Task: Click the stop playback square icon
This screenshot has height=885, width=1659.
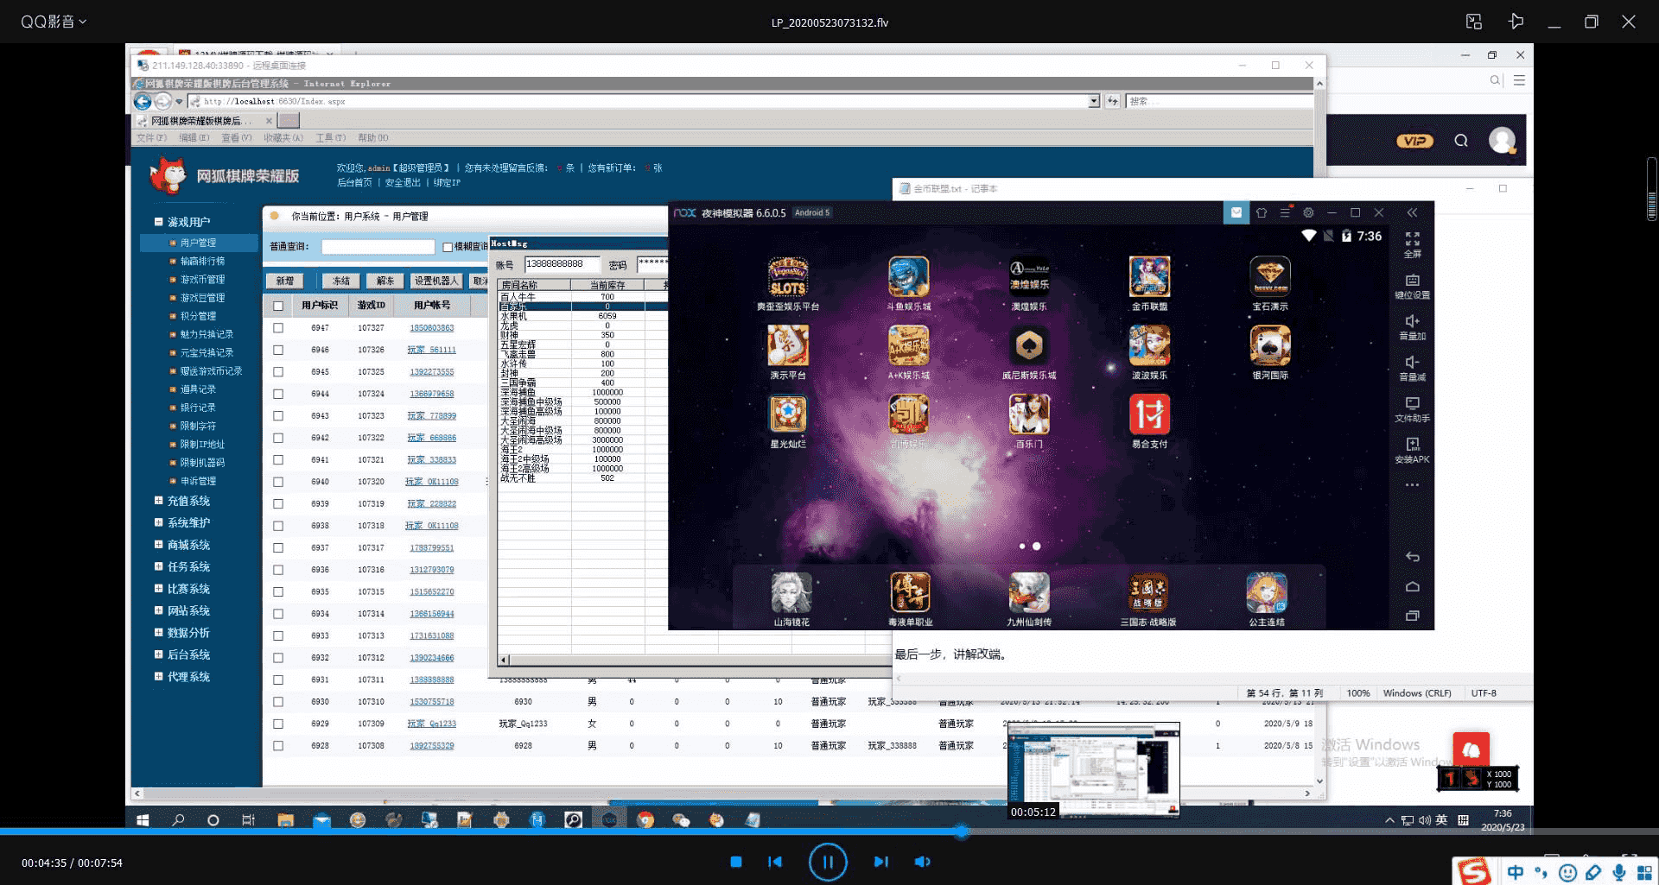Action: pyautogui.click(x=735, y=862)
